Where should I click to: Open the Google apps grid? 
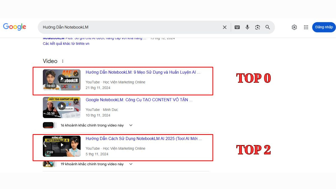point(306,27)
